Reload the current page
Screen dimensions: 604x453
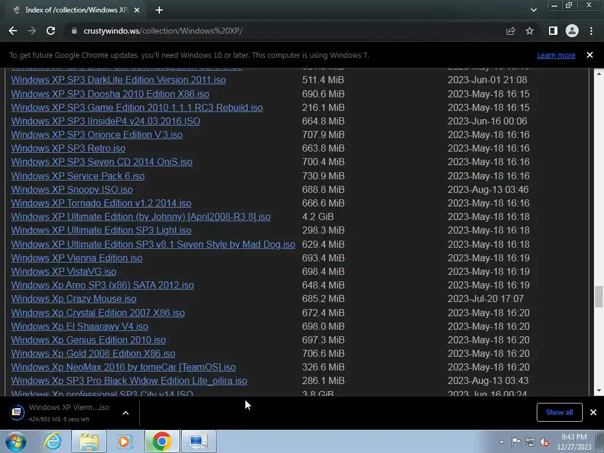coord(51,31)
